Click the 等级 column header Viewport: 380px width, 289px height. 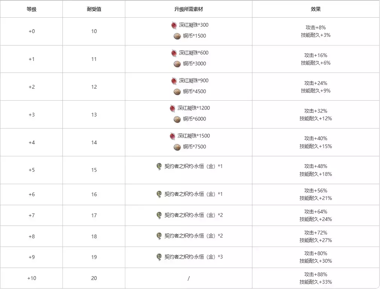pyautogui.click(x=32, y=9)
